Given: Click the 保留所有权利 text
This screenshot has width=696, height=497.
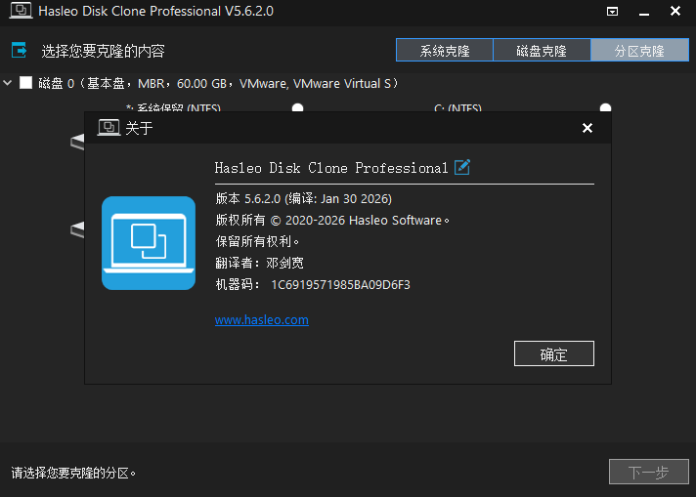Looking at the screenshot, I should [257, 241].
